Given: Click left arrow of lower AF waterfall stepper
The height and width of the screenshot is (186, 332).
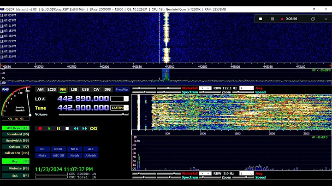Looking at the screenshot, I should [x=202, y=174].
